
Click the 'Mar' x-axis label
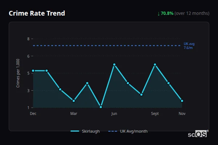tap(74, 113)
